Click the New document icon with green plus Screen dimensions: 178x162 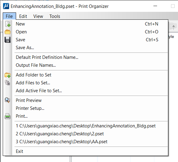[x=8, y=24]
